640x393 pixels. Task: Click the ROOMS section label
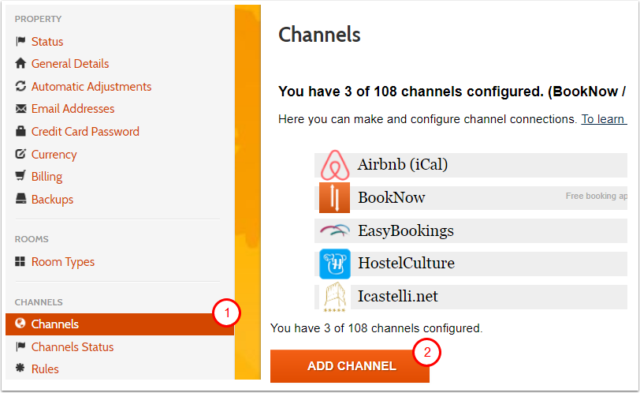tap(32, 239)
